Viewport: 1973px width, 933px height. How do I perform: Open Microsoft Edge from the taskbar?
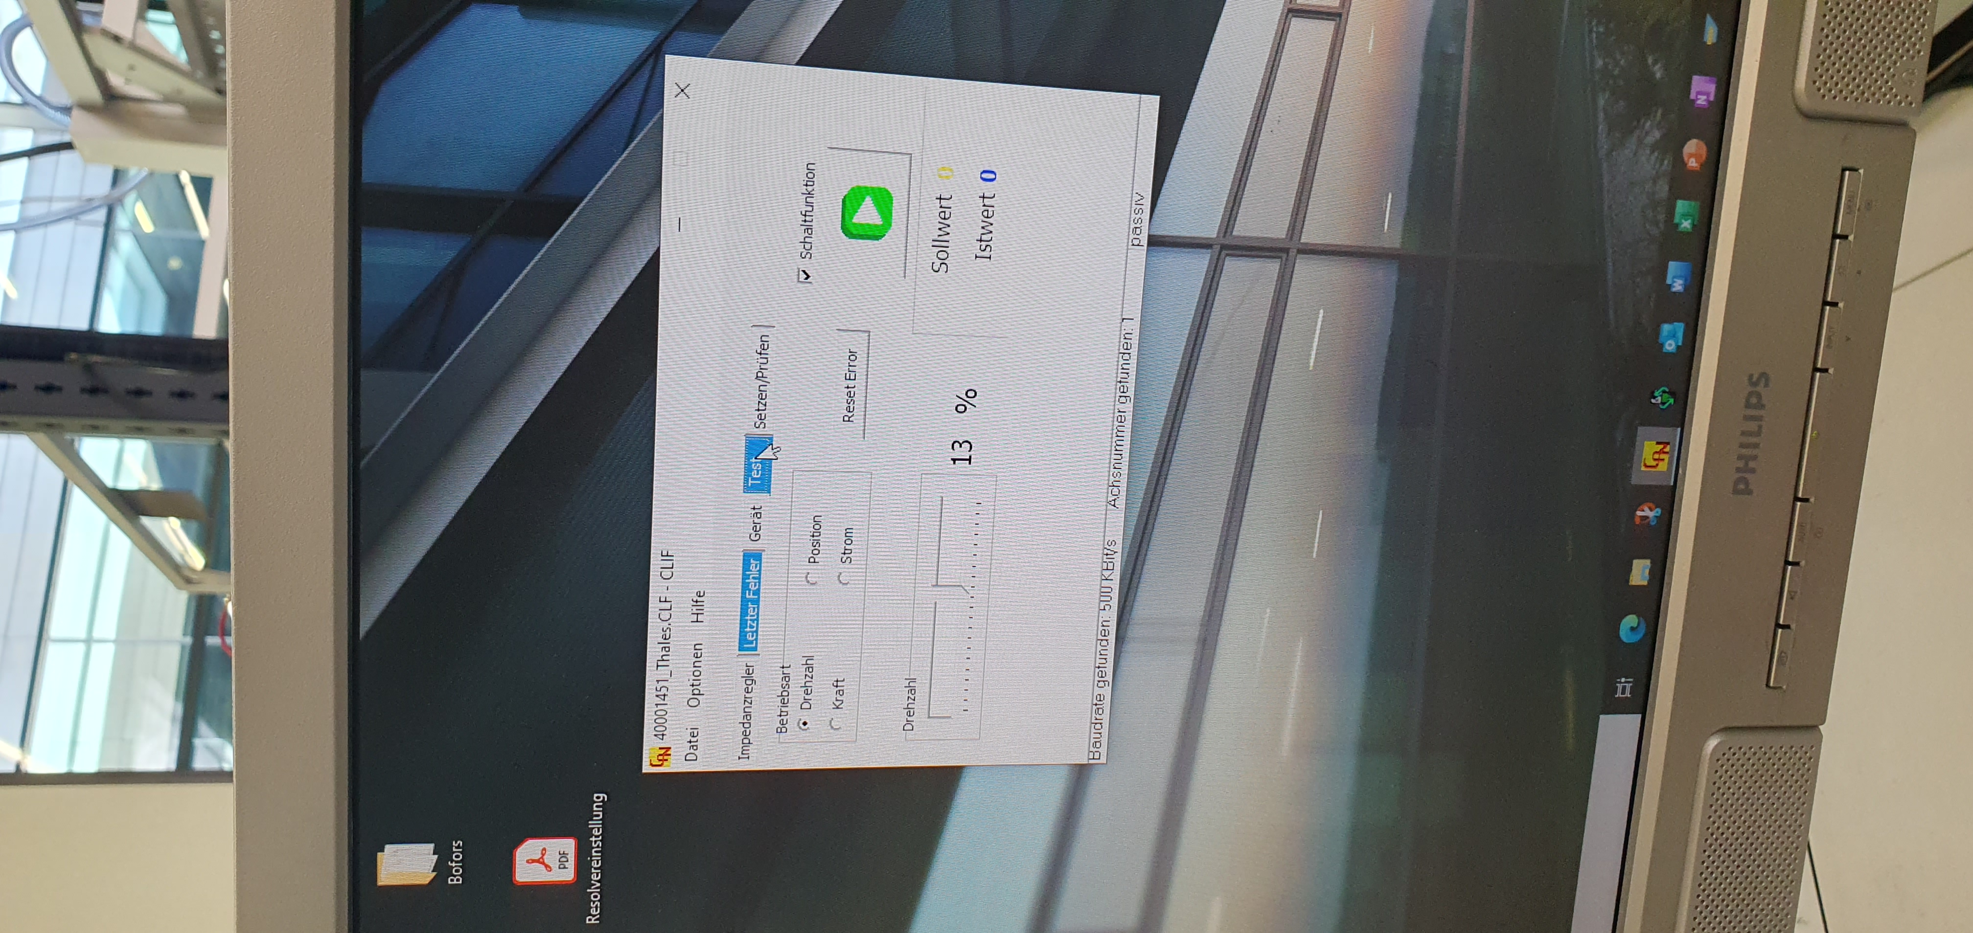(1634, 628)
